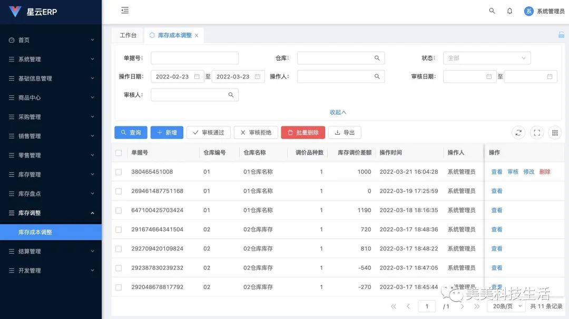Select 库存成本调整 in sidebar
This screenshot has width=569, height=319.
(x=51, y=232)
